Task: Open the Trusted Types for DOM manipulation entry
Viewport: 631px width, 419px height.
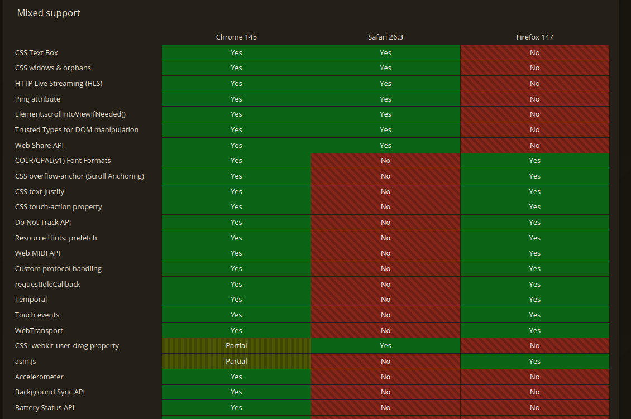Action: click(x=77, y=129)
